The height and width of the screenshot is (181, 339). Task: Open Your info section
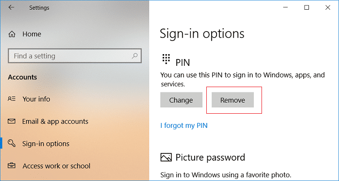36,99
